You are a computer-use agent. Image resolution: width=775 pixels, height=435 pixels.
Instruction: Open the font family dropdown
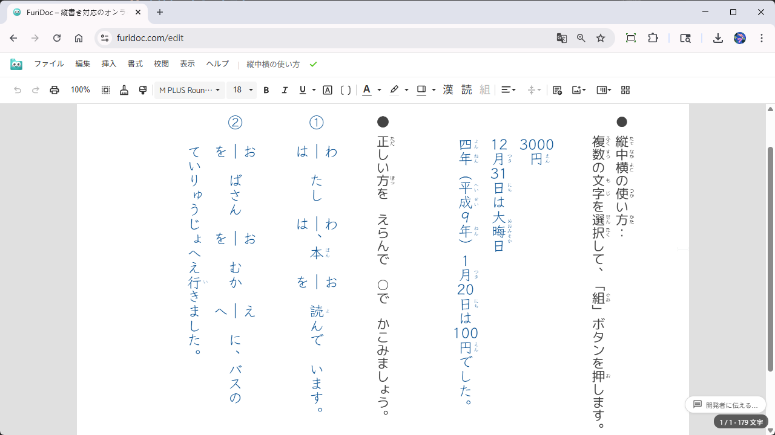tap(189, 89)
